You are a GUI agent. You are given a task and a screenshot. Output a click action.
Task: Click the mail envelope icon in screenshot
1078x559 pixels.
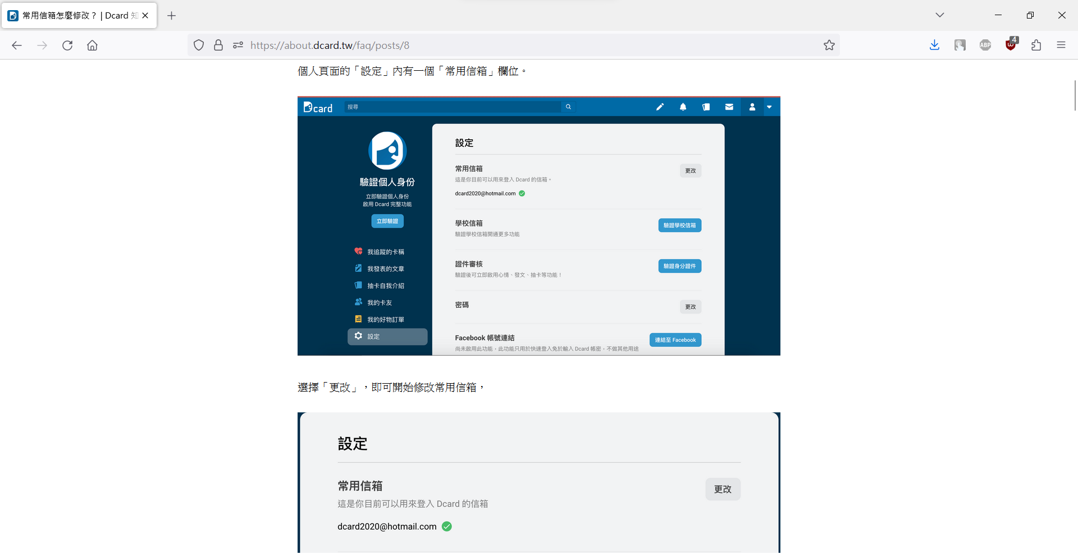coord(729,107)
